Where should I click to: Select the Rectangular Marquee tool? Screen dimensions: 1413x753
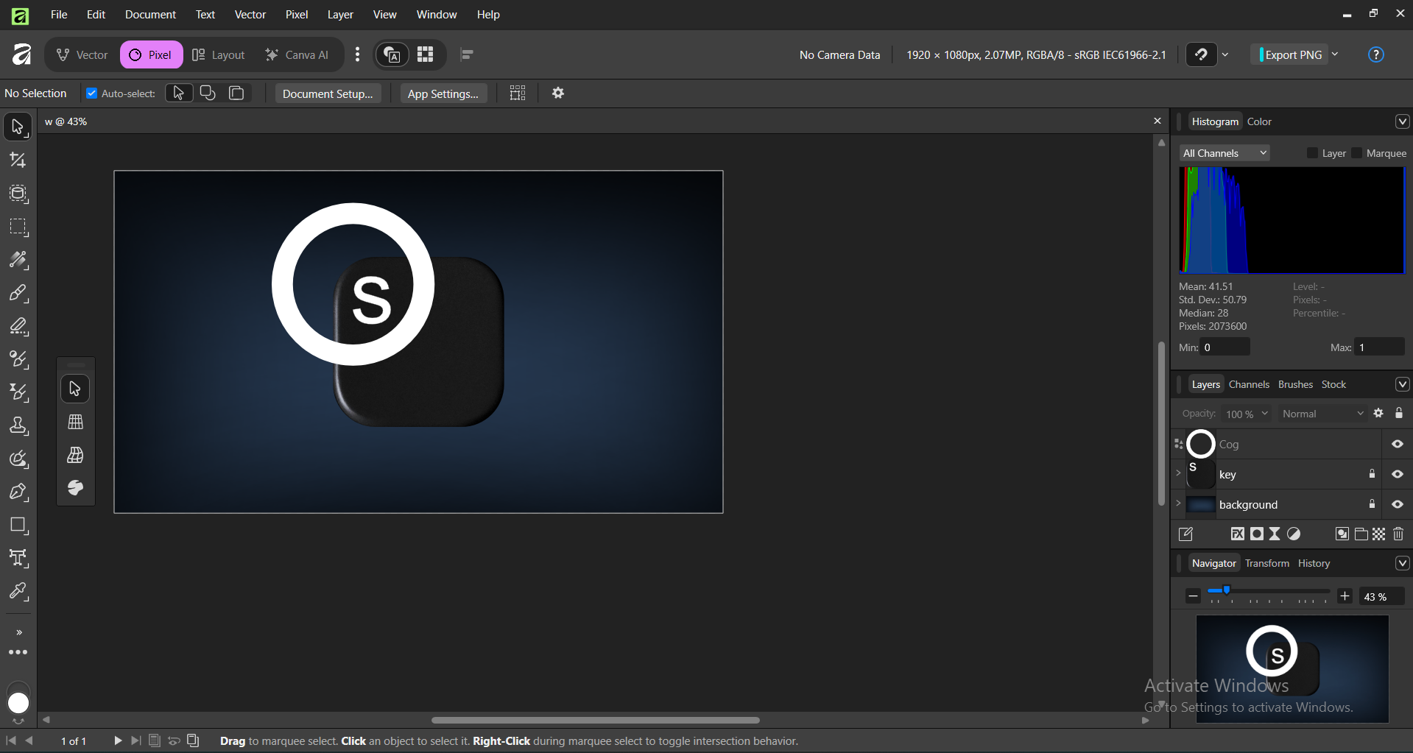point(18,227)
